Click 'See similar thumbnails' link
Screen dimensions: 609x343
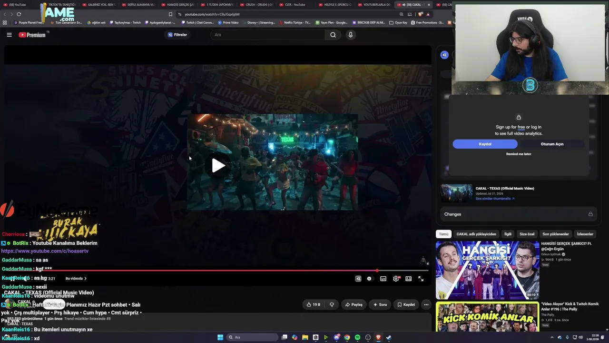(x=495, y=199)
